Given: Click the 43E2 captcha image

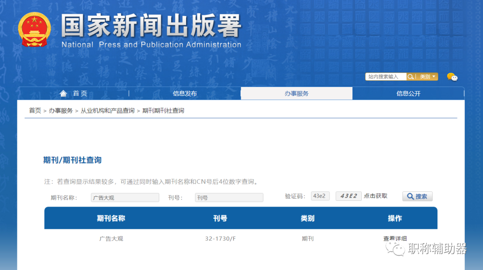Looking at the screenshot, I should tap(348, 196).
